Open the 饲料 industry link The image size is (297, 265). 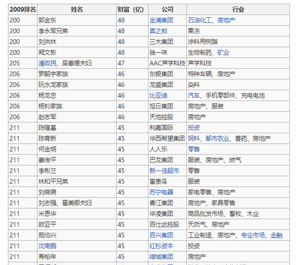pos(194,139)
